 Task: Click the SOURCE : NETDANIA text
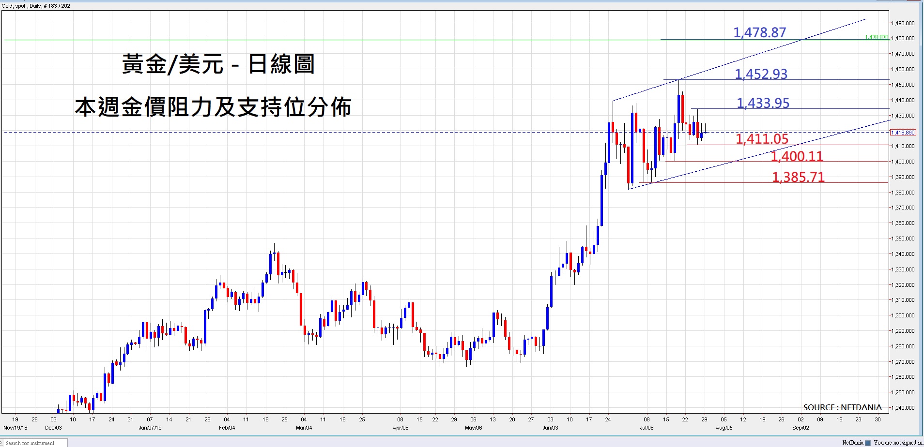pos(842,407)
